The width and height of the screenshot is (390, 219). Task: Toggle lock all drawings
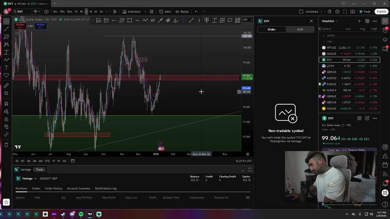(6, 119)
